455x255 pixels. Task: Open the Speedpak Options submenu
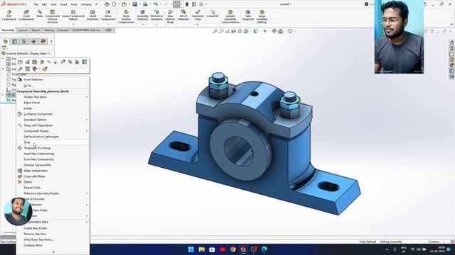53,120
